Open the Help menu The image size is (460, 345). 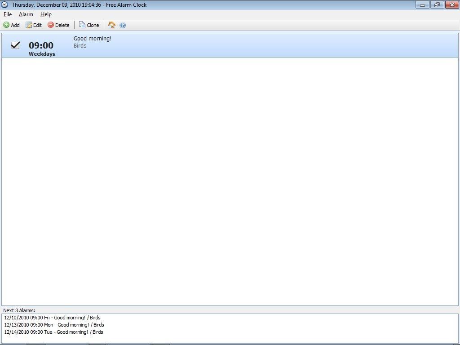coord(46,14)
